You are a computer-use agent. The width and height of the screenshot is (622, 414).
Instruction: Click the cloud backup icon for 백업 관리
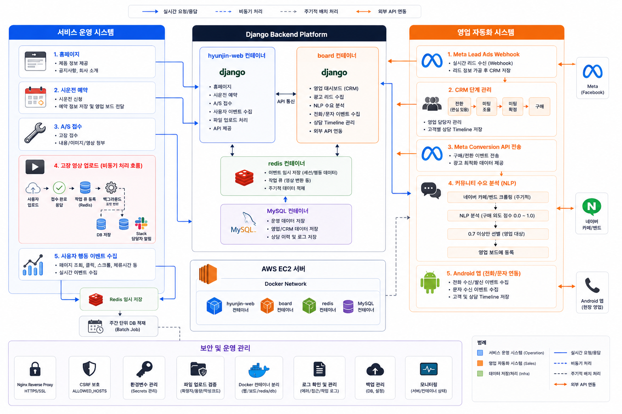pos(375,370)
